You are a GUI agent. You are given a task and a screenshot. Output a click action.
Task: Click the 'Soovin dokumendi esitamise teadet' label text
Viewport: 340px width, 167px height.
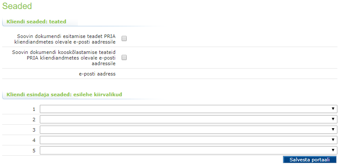65,39
